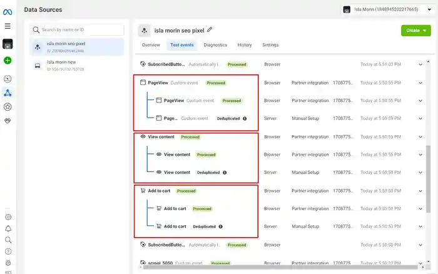Expand the View content Server row chevron
The width and height of the screenshot is (438, 274).
420,173
